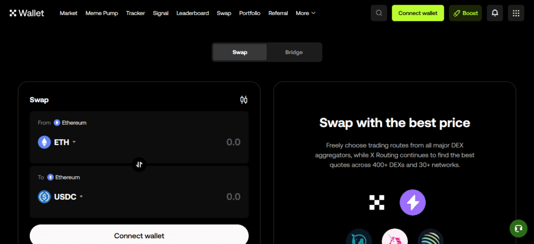Expand the ETH token selector dropdown

[57, 142]
